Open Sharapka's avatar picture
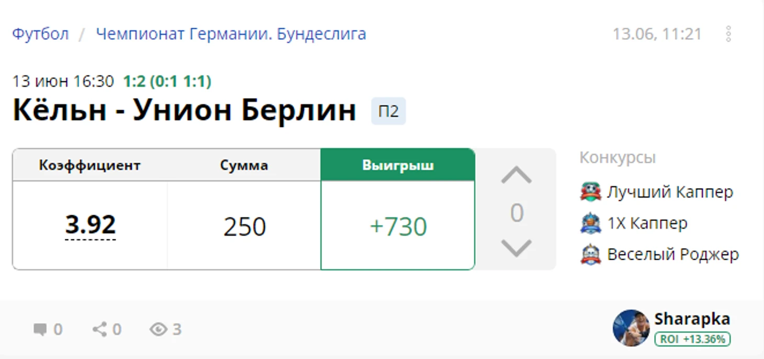Viewport: 764px width, 359px height. coord(631,328)
